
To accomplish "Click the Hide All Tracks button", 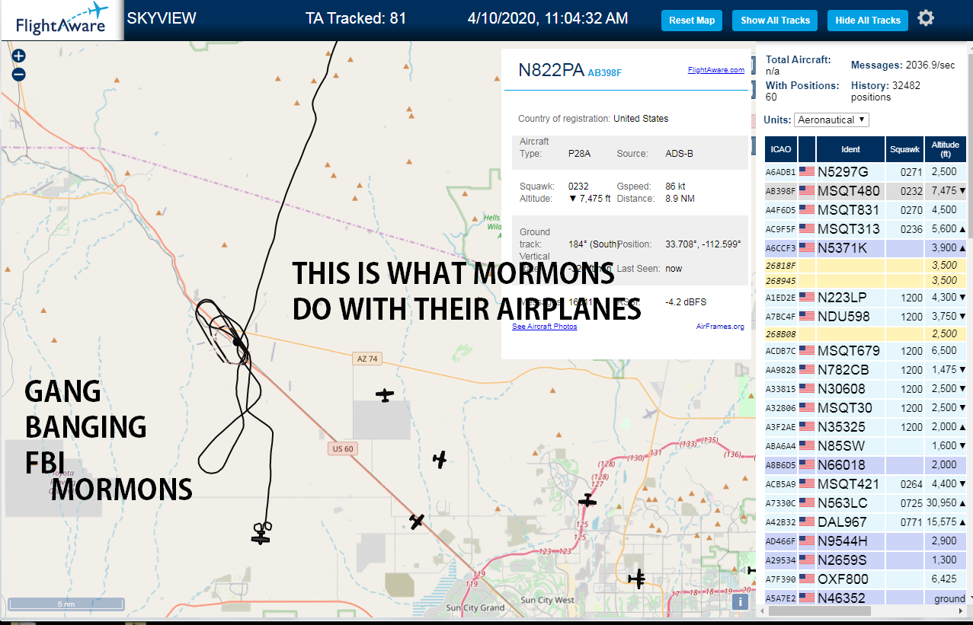I will pyautogui.click(x=868, y=21).
